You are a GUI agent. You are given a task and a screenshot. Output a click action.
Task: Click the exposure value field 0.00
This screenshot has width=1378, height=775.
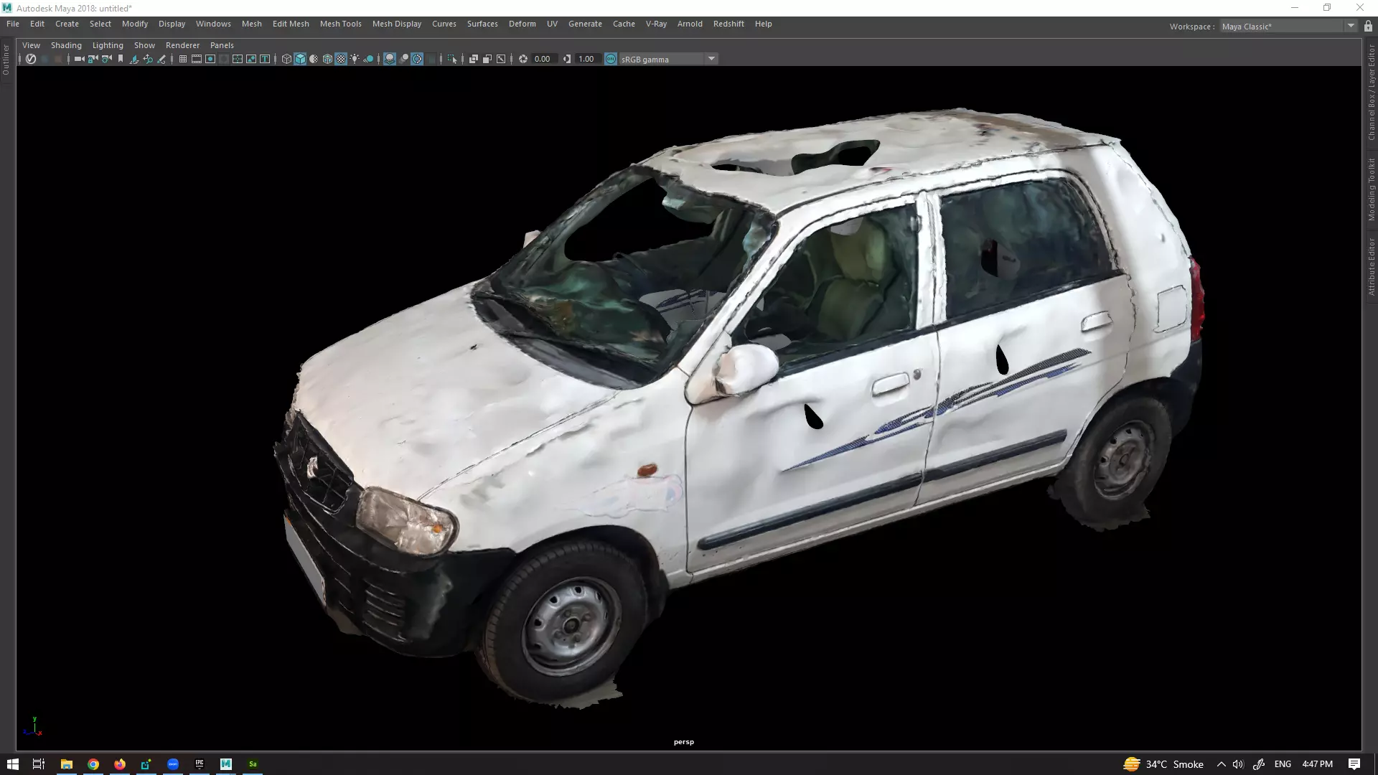tap(542, 59)
